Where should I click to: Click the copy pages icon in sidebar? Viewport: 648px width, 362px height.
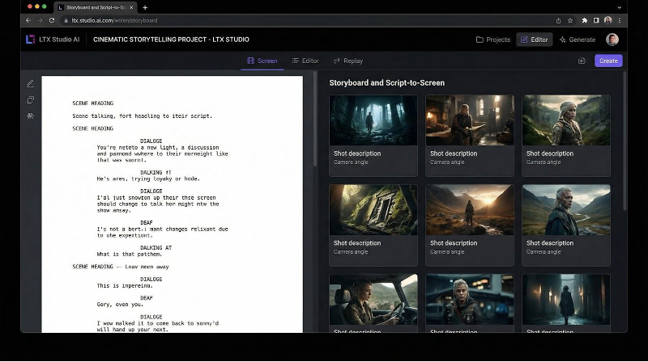[x=31, y=99]
